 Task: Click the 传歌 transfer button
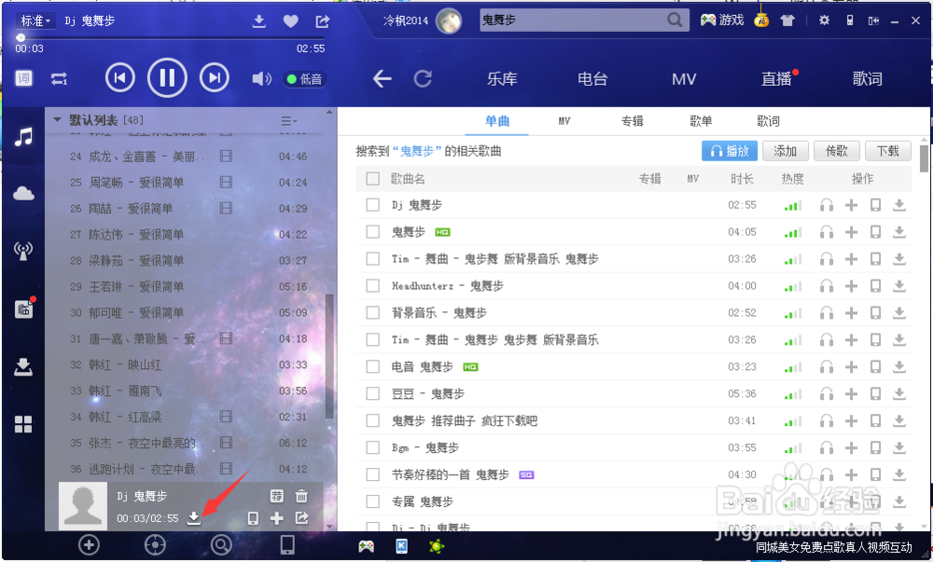(837, 151)
